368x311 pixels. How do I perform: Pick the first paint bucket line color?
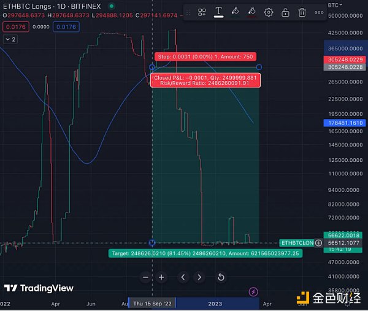click(235, 12)
